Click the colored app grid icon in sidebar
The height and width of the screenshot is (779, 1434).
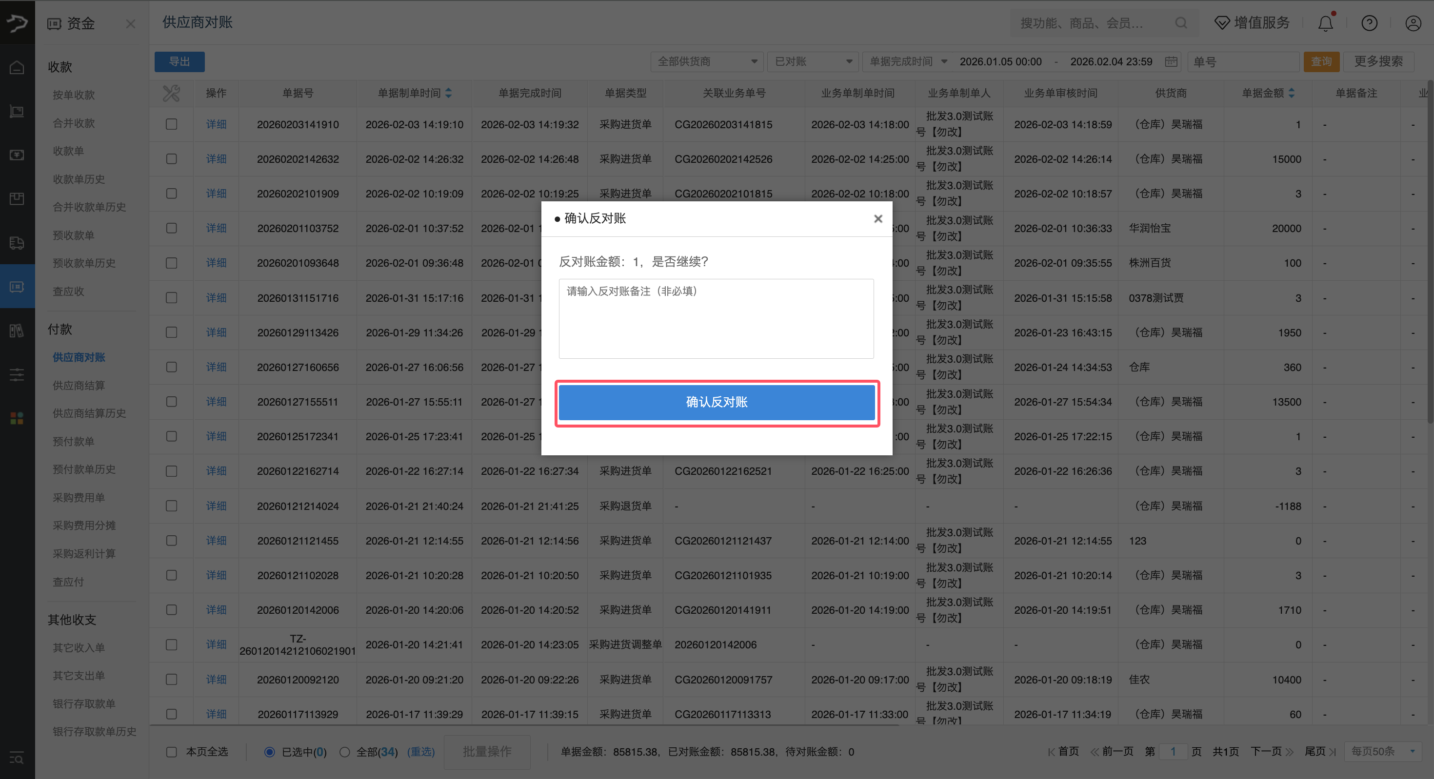coord(17,418)
